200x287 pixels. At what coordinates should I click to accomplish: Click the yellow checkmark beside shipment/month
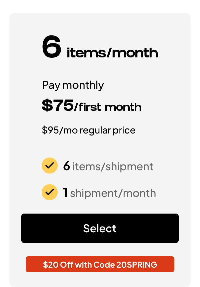pos(50,192)
